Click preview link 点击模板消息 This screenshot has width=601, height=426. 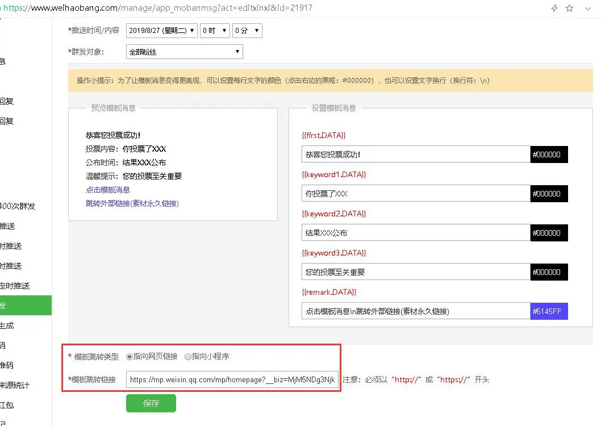(108, 190)
